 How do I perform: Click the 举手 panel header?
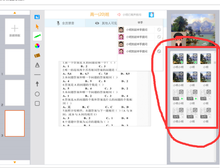(140, 22)
